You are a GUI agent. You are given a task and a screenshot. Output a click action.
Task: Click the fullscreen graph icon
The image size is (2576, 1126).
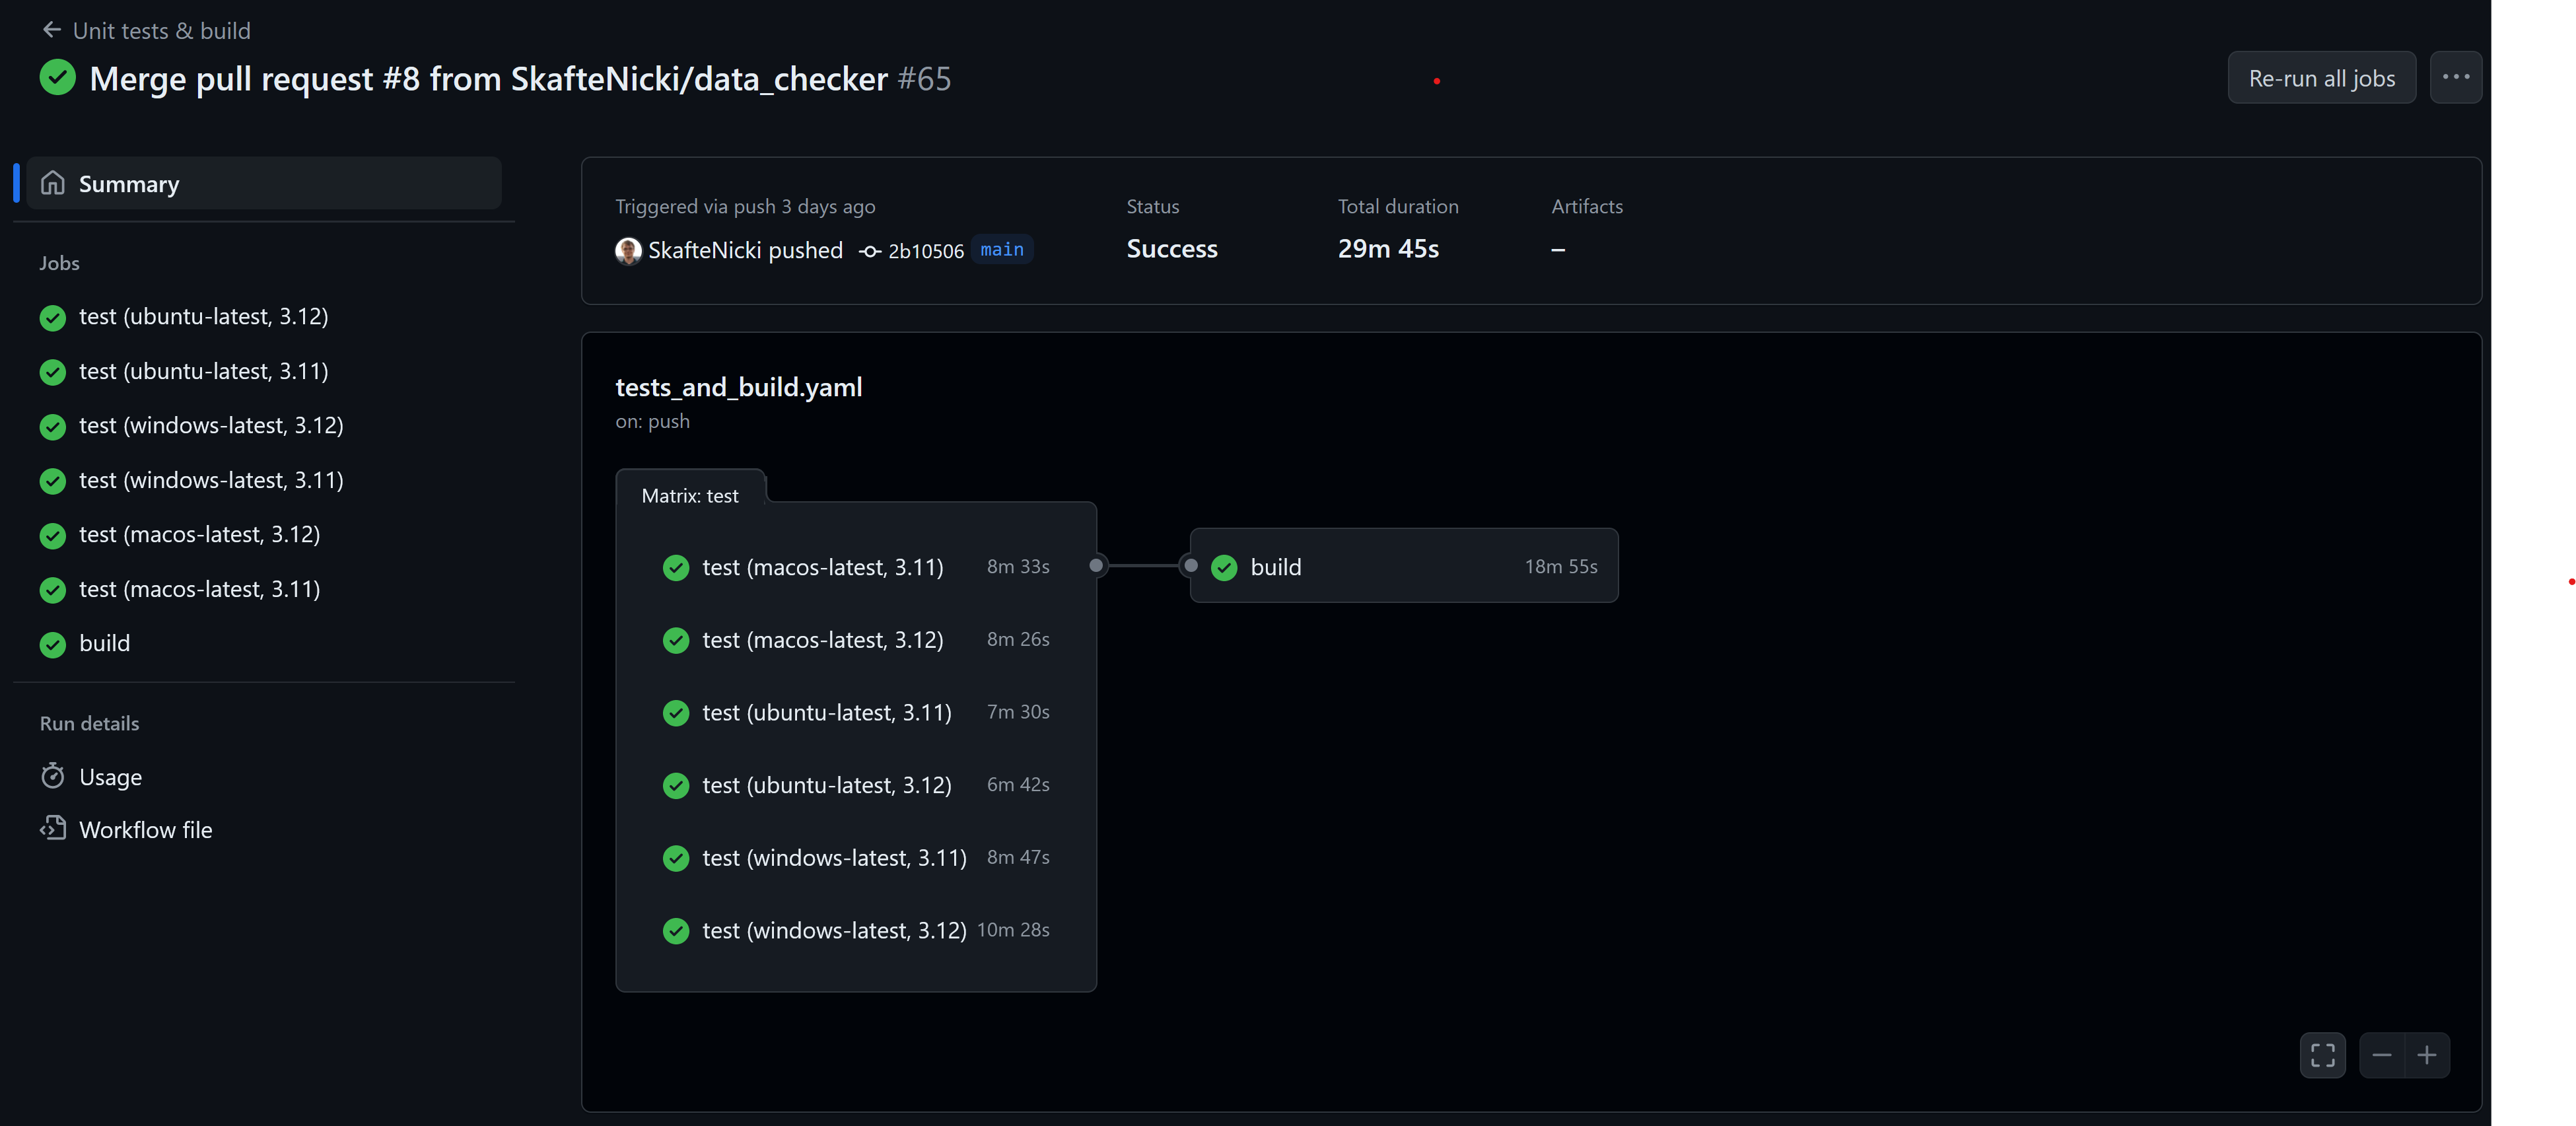[x=2322, y=1054]
